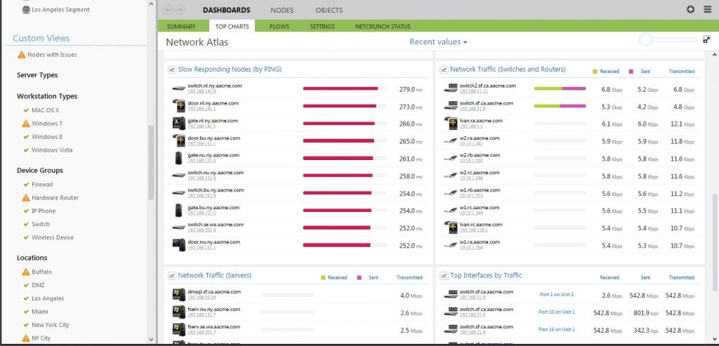
Task: Select Los Angeles location in sidebar
Action: pyautogui.click(x=48, y=299)
